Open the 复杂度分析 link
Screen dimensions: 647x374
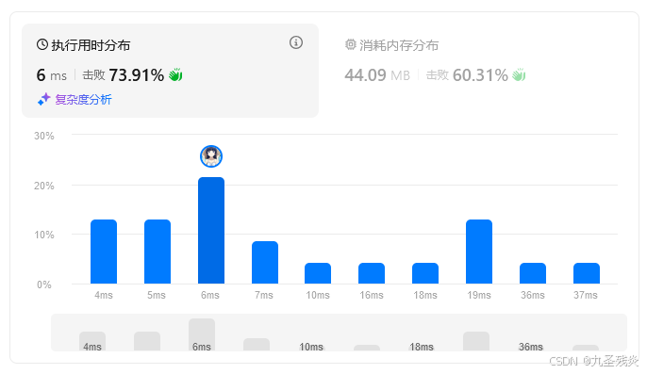(x=83, y=100)
